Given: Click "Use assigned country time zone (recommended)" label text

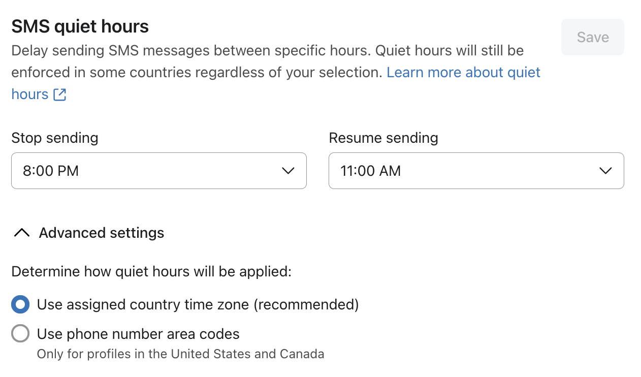Looking at the screenshot, I should point(198,304).
